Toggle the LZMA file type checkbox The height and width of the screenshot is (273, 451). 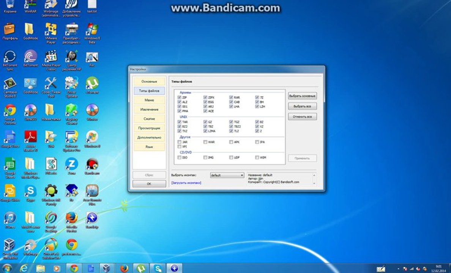point(205,131)
